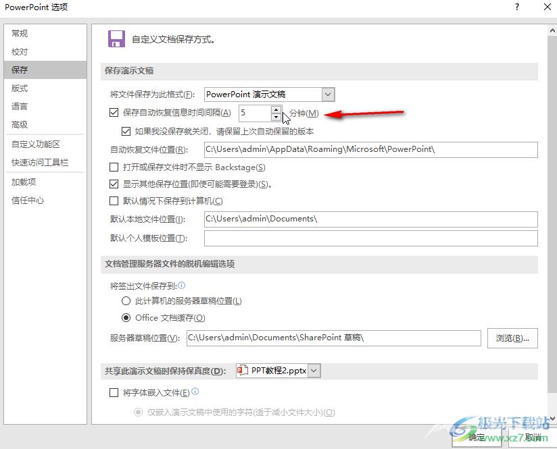The image size is (557, 449).
Task: Click the 服务器草稿位置 path field
Action: (x=333, y=338)
